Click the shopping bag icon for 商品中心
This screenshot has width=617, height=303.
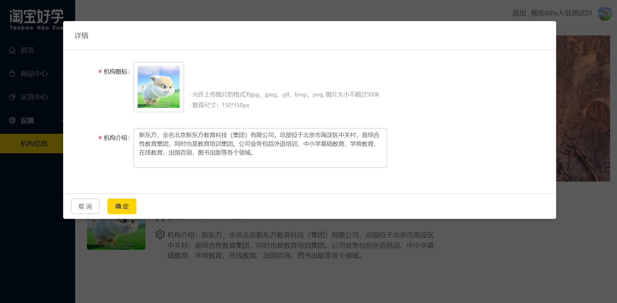coord(12,74)
